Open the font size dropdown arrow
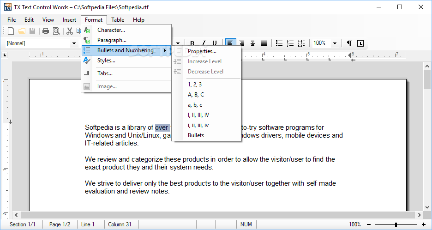This screenshot has height=230, width=432. click(x=178, y=43)
